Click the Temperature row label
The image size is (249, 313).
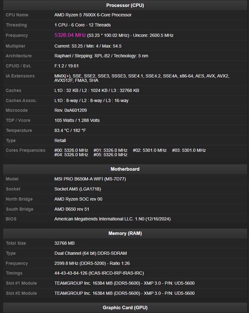tap(19, 131)
